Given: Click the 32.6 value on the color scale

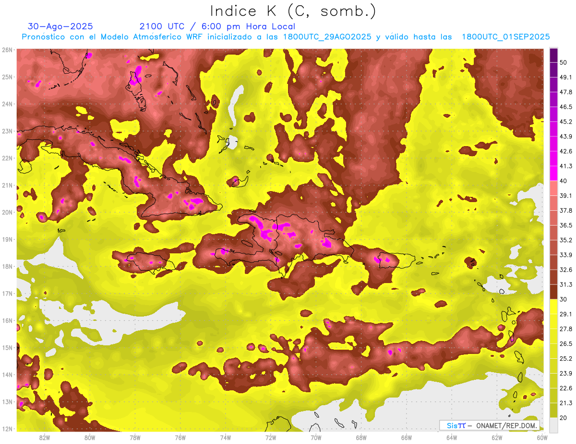Looking at the screenshot, I should [565, 270].
